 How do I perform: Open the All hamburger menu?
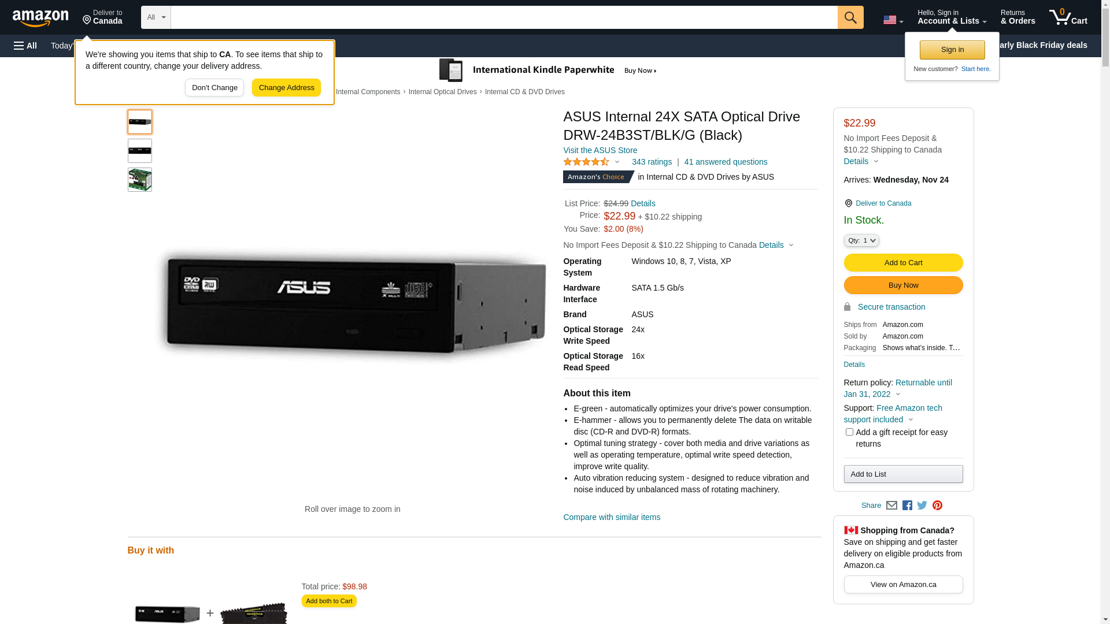25,46
